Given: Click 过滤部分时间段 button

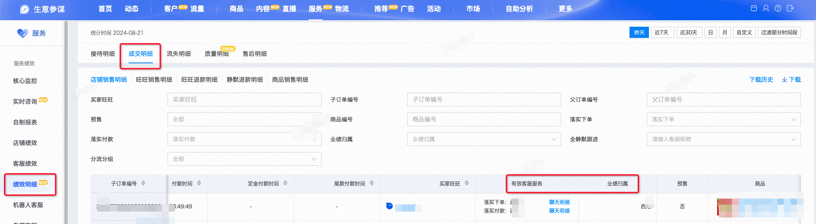Looking at the screenshot, I should pos(779,32).
